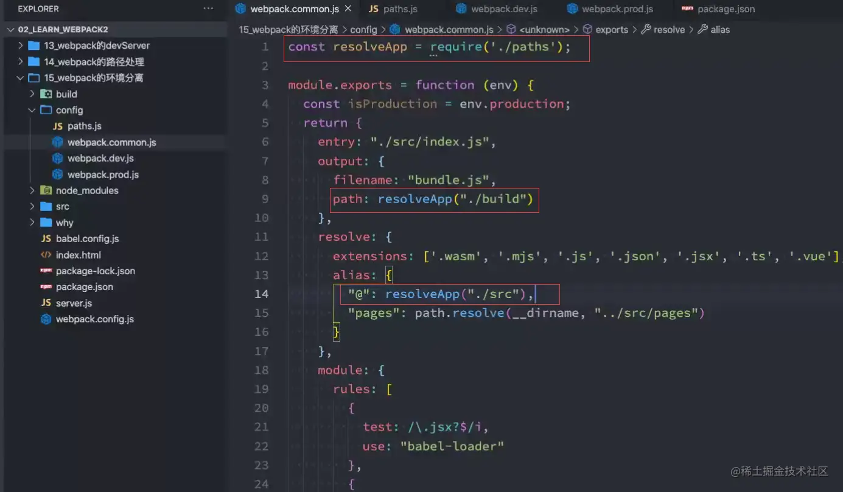Image resolution: width=843 pixels, height=492 pixels.
Task: Click the wrench icon before alias breadcrumb
Action: point(702,29)
